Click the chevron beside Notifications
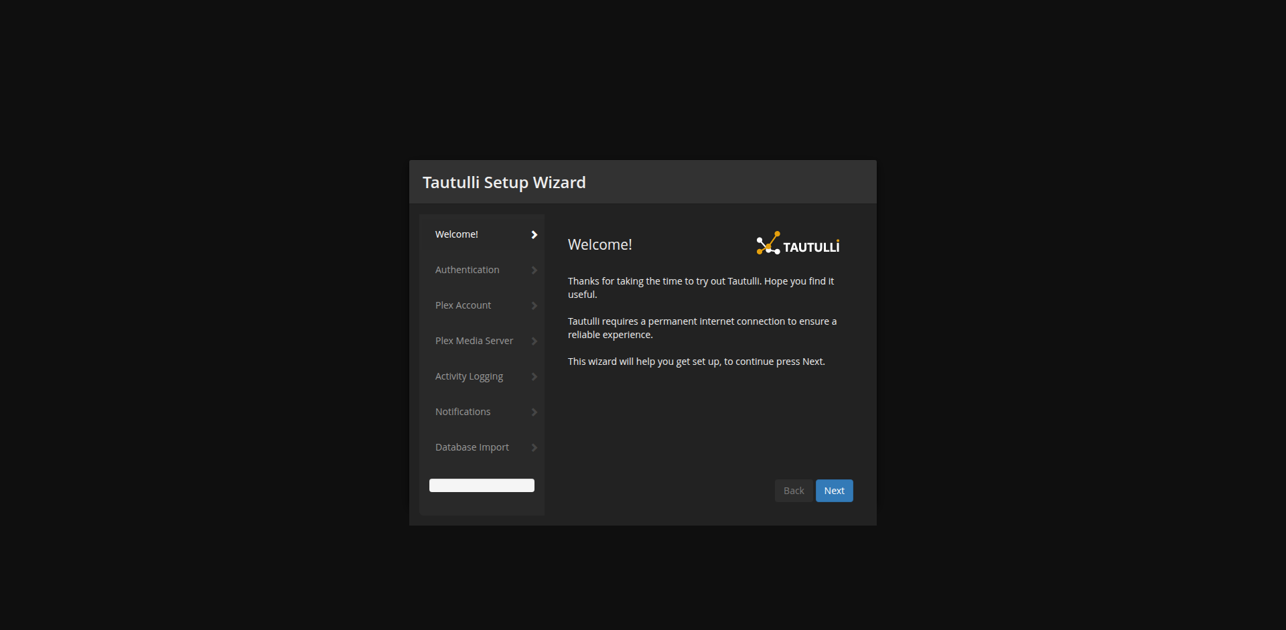 [534, 412]
